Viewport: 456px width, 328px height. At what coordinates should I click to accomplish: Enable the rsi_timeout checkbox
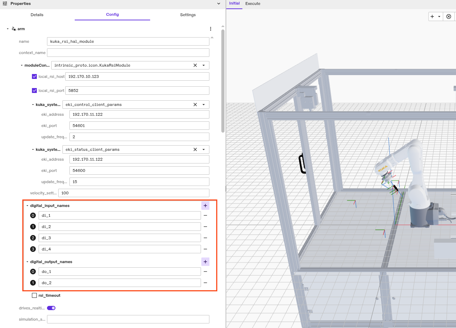[34, 295]
